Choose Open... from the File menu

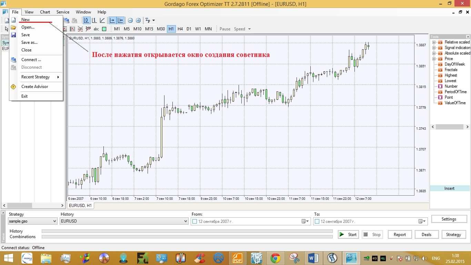coord(36,27)
